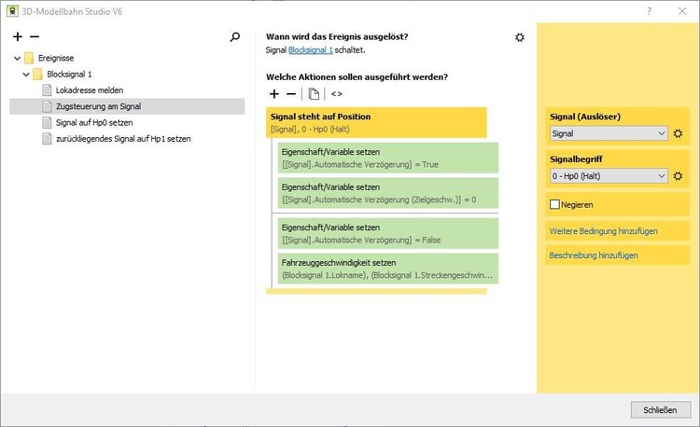Click gear icon next to Signal dropdown
This screenshot has width=700, height=427.
[x=679, y=134]
